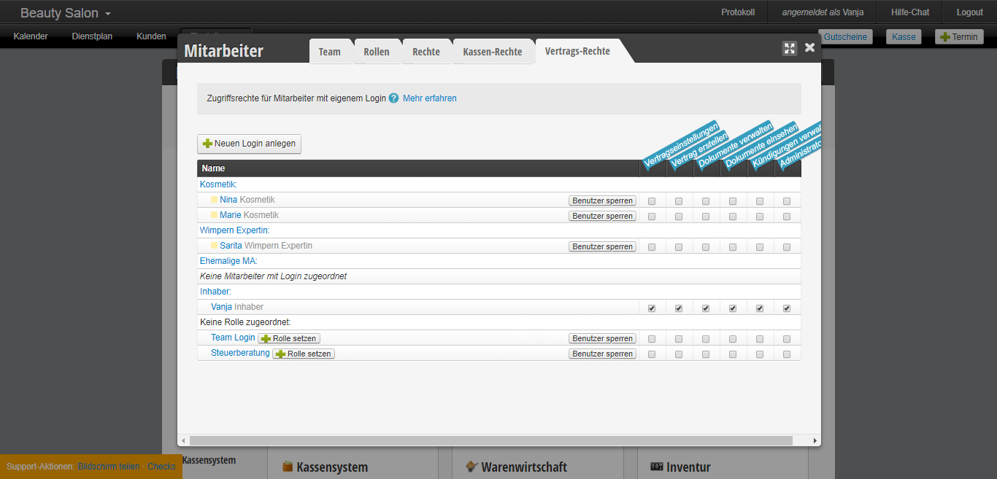Open the Beauty Salon dropdown menu
Screen dimensions: 997x479
66,13
